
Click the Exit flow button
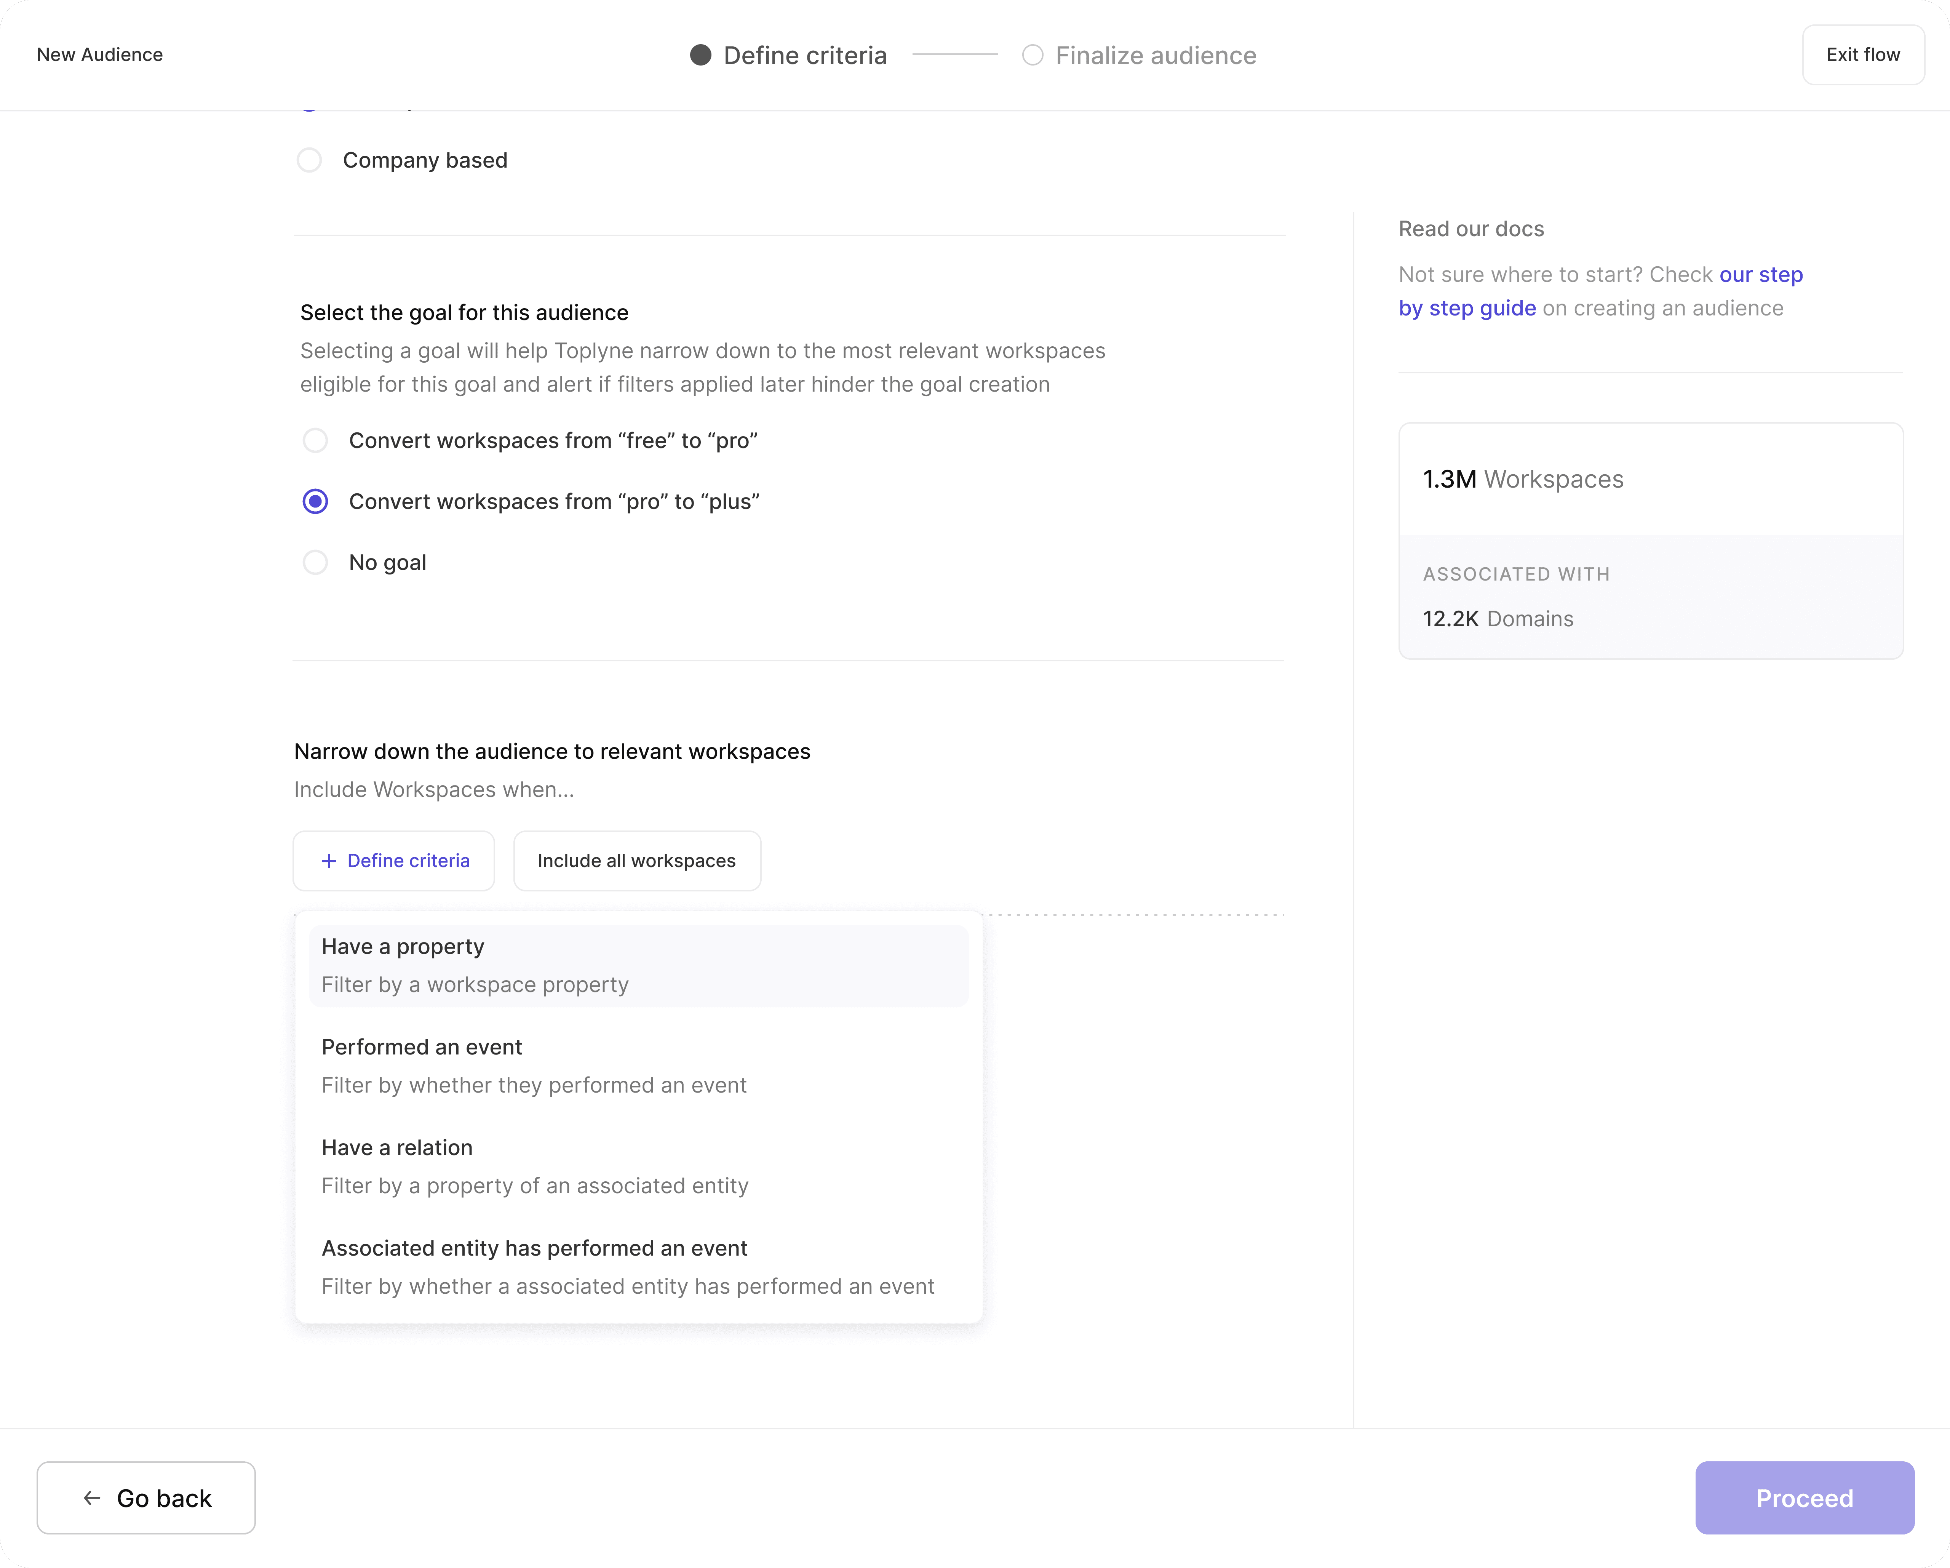(x=1862, y=55)
